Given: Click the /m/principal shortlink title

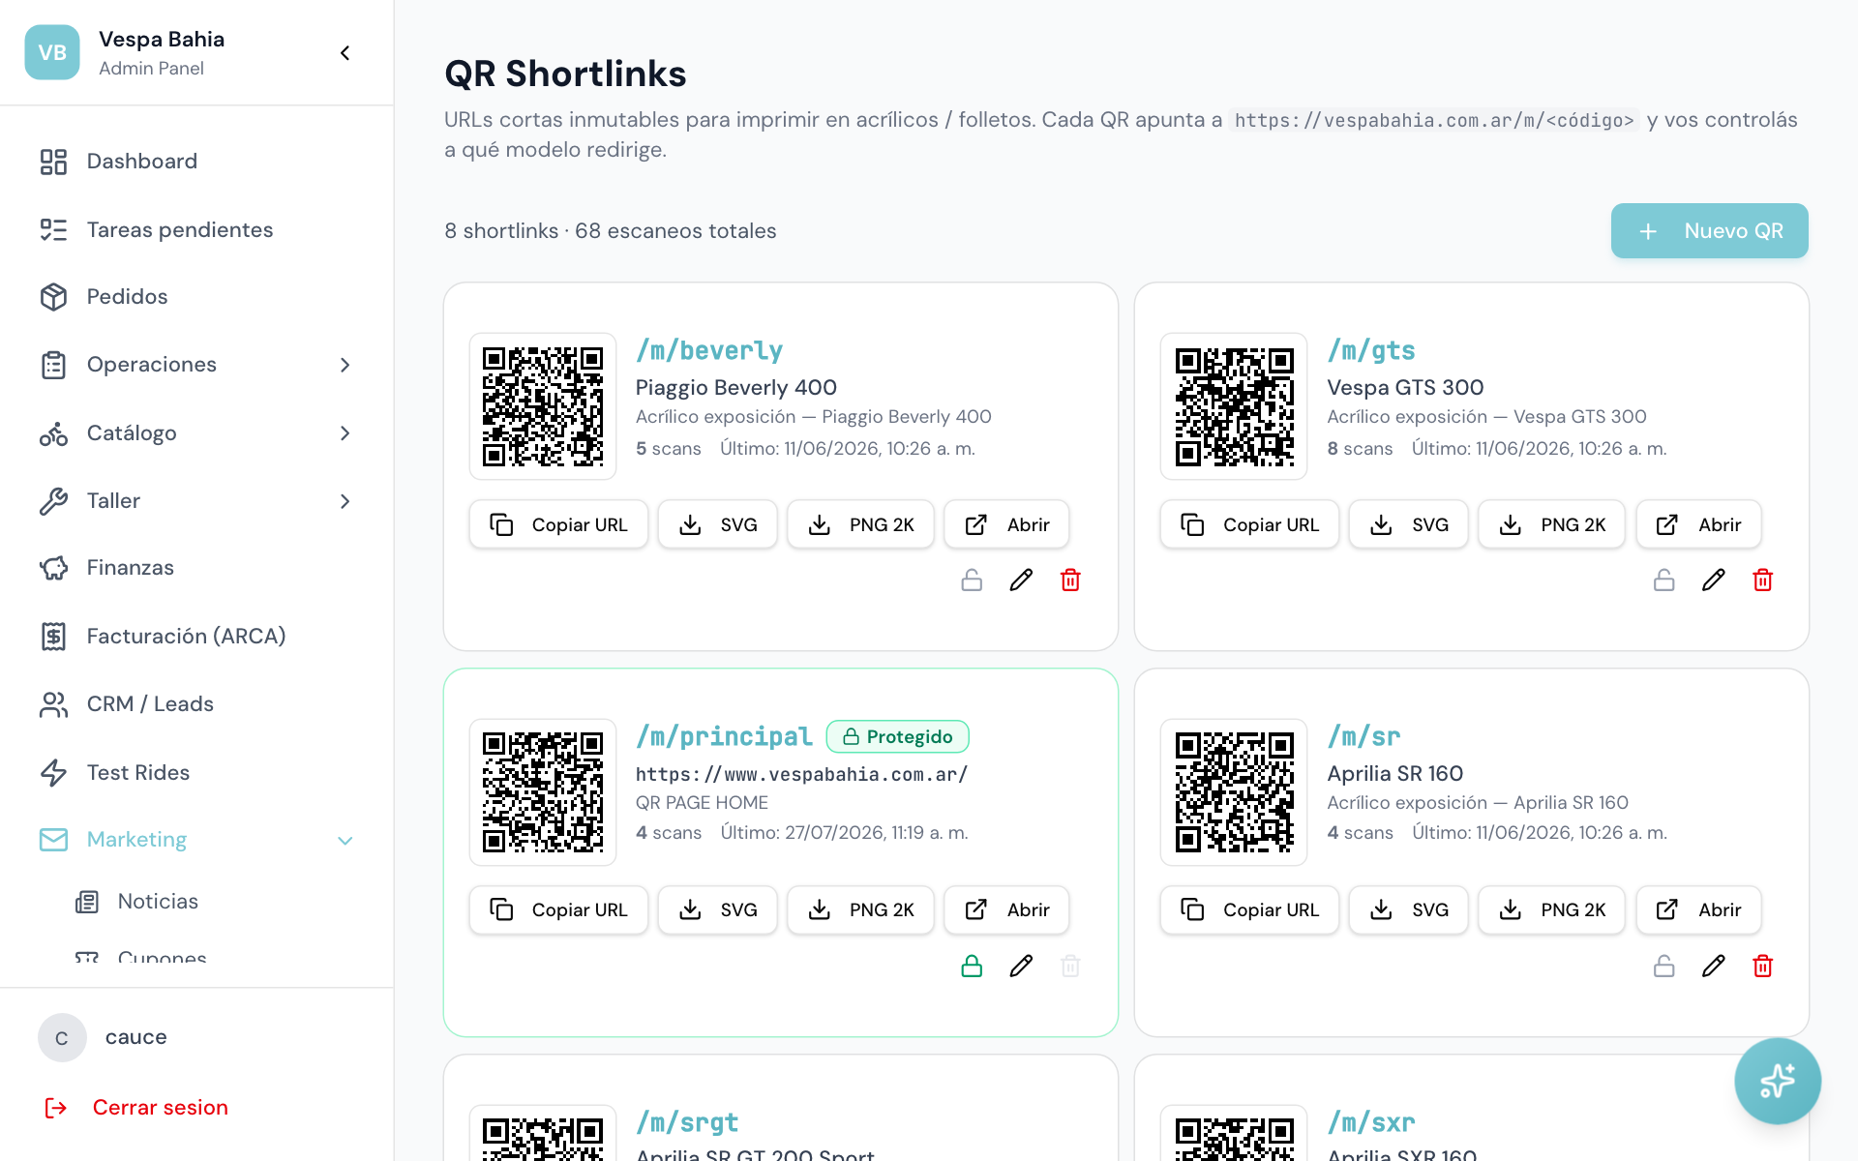Looking at the screenshot, I should (x=724, y=736).
